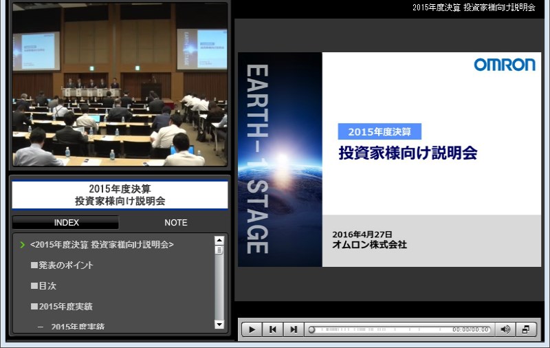Click the Omron presentation slide
Screen dimensions: 550x348
389,160
